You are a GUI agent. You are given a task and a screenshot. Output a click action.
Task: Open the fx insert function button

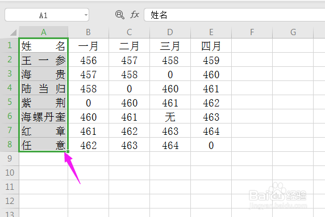pyautogui.click(x=135, y=15)
